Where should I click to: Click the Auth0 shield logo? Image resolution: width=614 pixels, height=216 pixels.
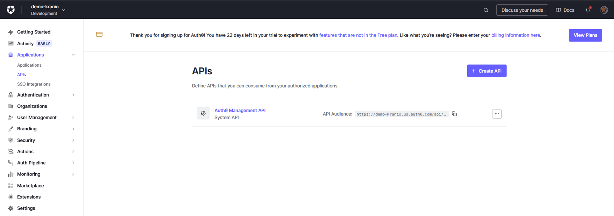(11, 10)
